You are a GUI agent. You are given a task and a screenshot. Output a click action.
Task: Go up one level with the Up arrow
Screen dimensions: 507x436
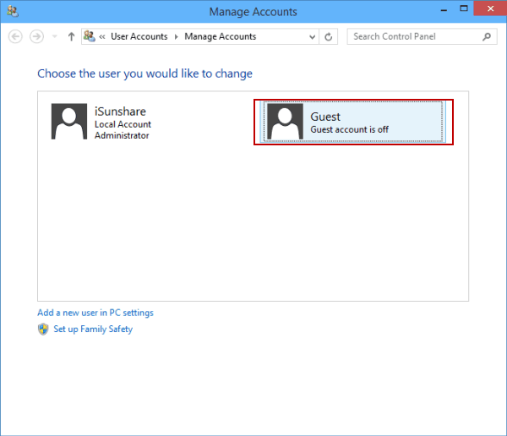pyautogui.click(x=71, y=36)
